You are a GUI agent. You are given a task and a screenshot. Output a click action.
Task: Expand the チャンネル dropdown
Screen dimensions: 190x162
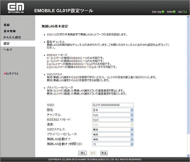click(x=113, y=115)
